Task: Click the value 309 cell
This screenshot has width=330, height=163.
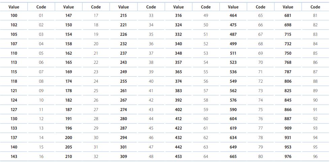Action: (123, 157)
